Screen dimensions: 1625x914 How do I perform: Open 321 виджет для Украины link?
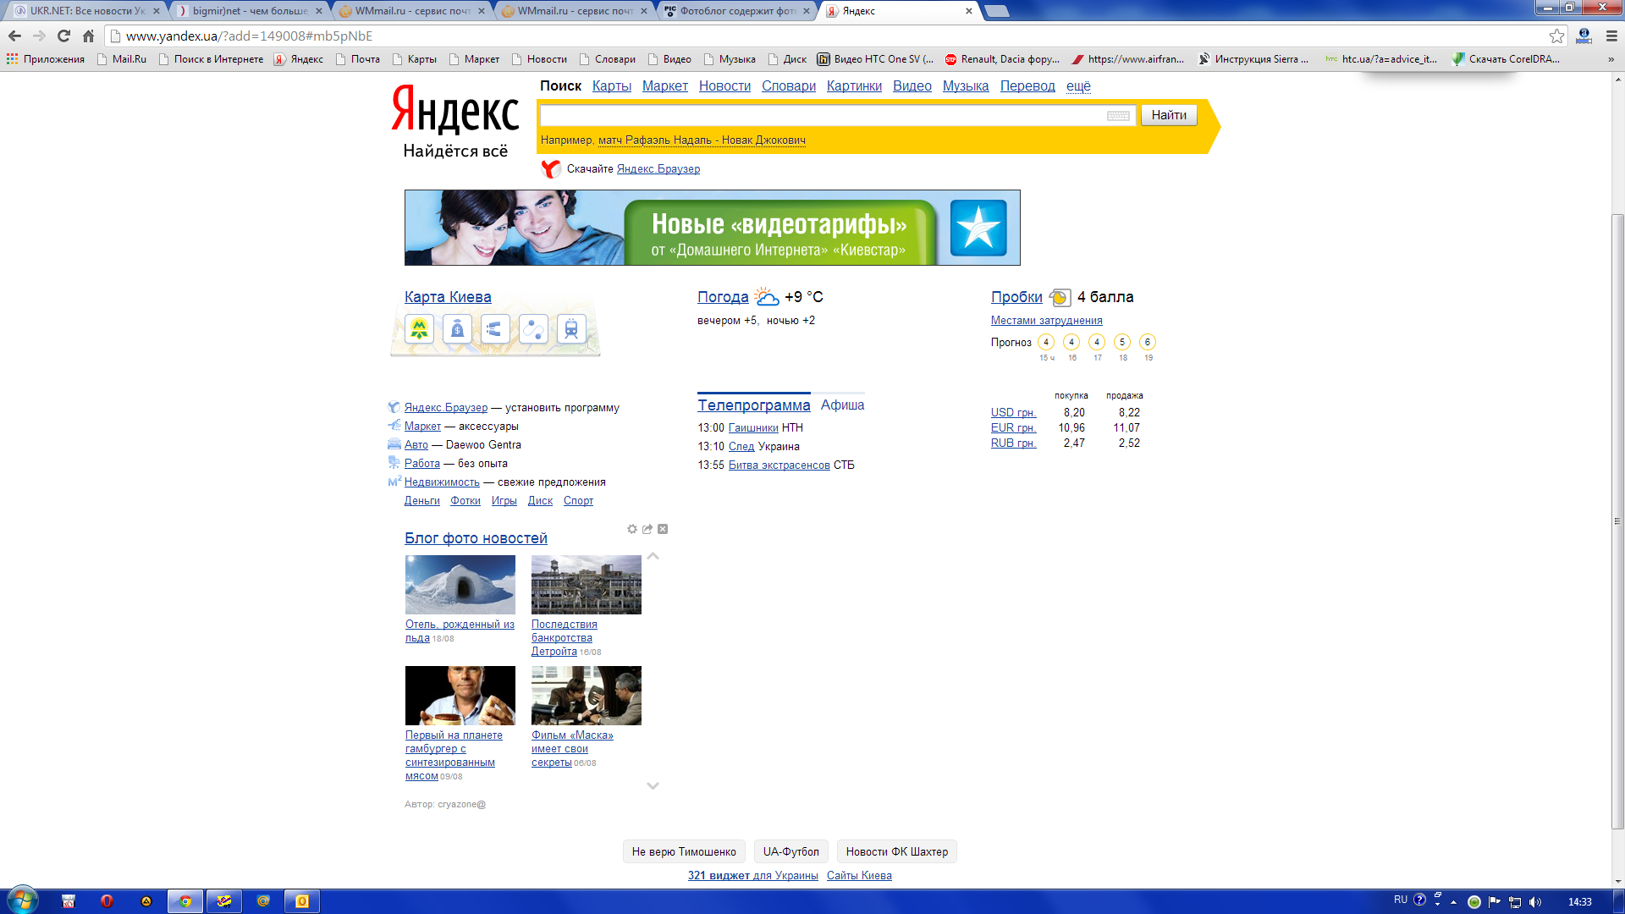tap(753, 876)
